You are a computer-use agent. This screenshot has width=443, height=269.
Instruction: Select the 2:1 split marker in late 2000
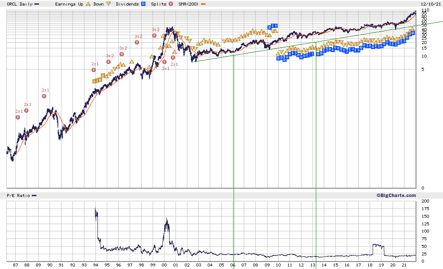(173, 57)
